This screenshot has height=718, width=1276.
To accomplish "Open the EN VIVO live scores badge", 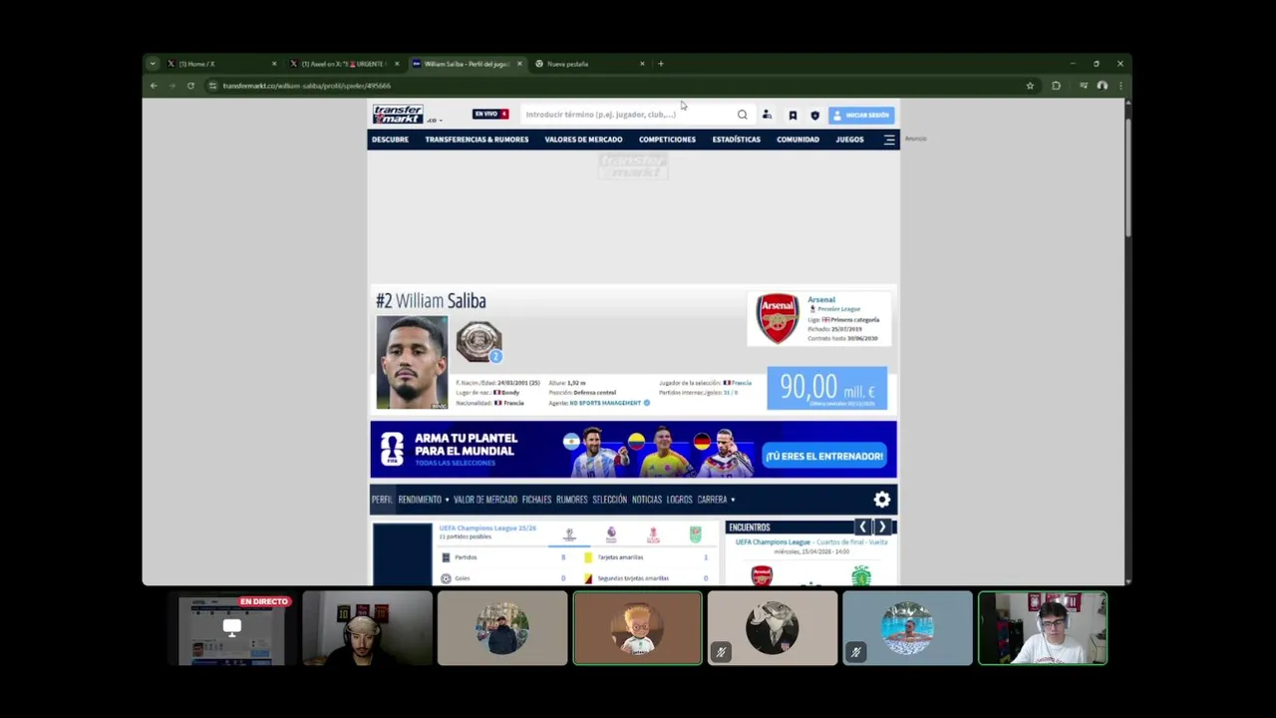I will [x=490, y=114].
